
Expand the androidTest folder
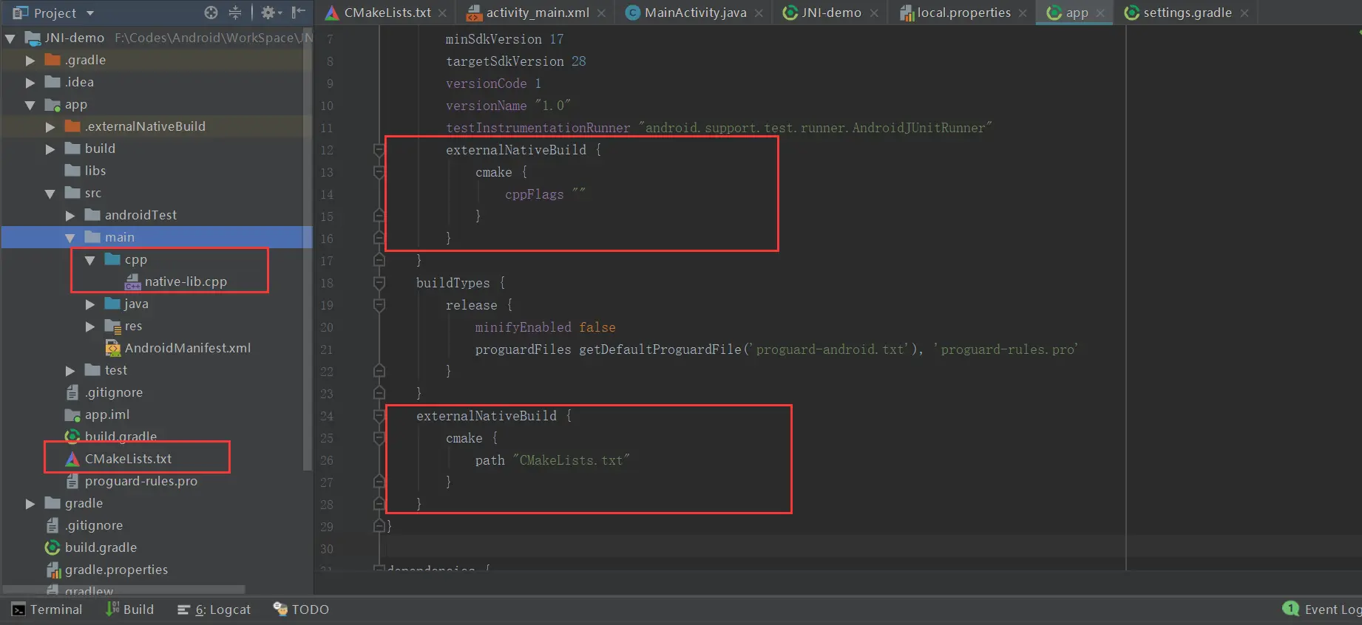click(70, 216)
